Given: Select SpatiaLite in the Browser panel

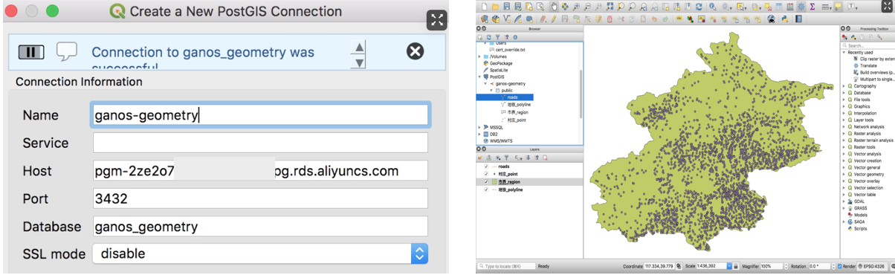Looking at the screenshot, I should [500, 70].
